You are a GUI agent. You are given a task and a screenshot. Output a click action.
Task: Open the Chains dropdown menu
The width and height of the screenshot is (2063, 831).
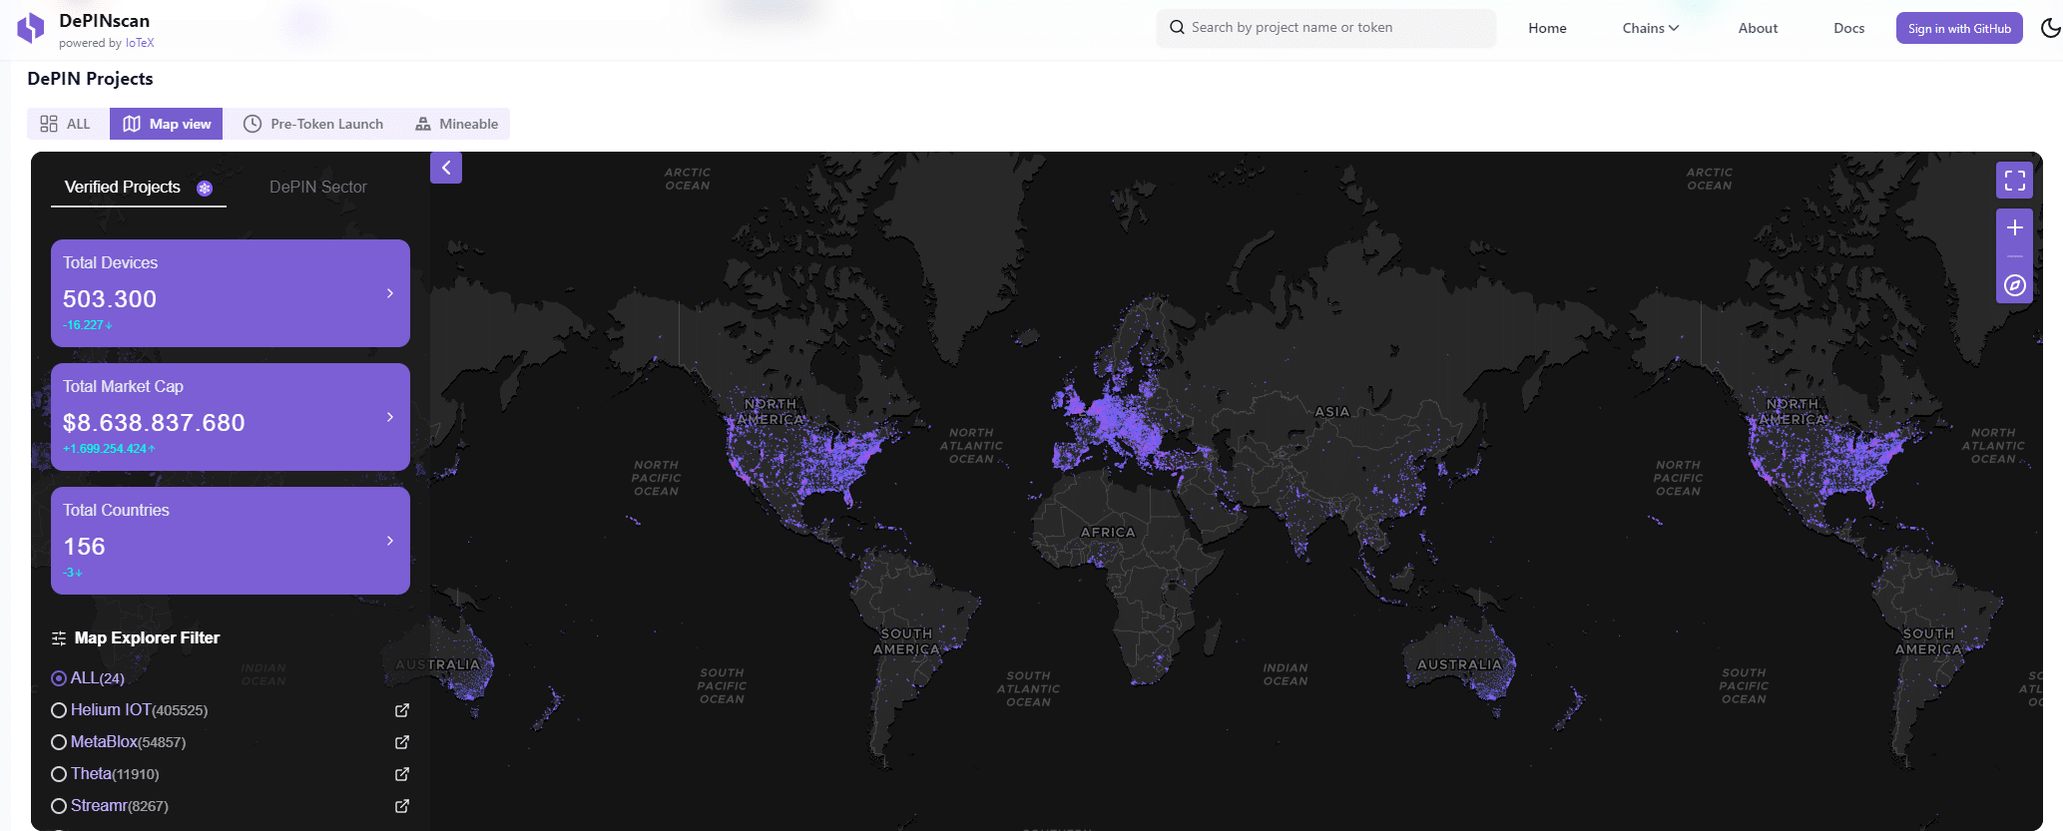tap(1650, 28)
